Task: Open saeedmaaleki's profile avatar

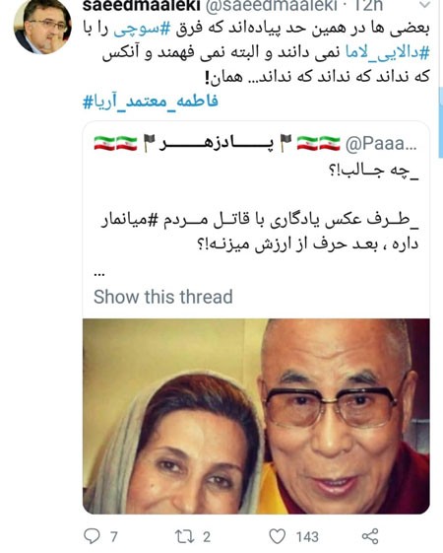Action: point(42,27)
